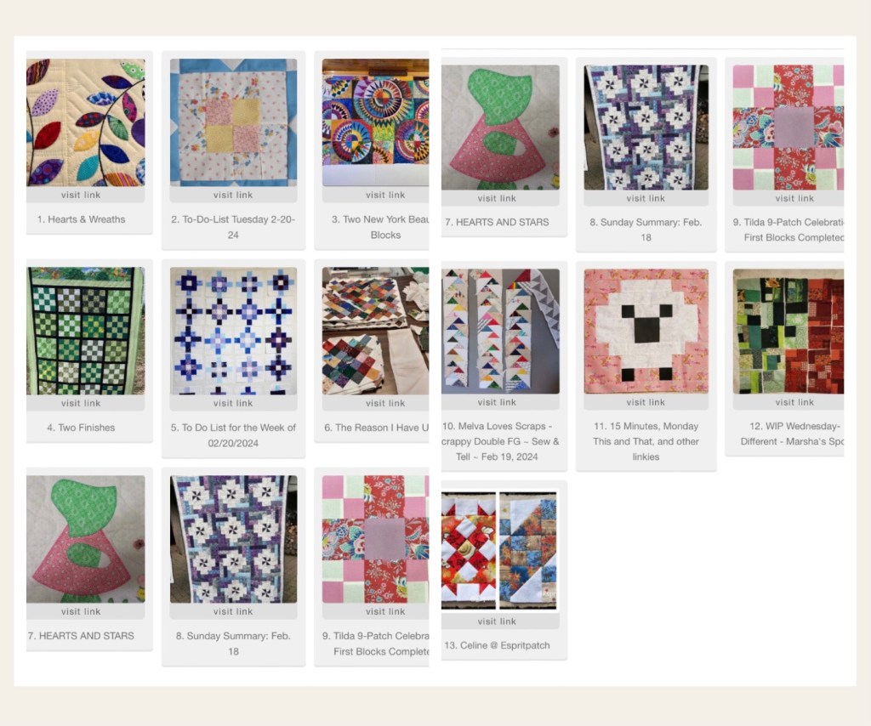
Task: Click the '4. Two Finishes' title
Action: tap(81, 428)
